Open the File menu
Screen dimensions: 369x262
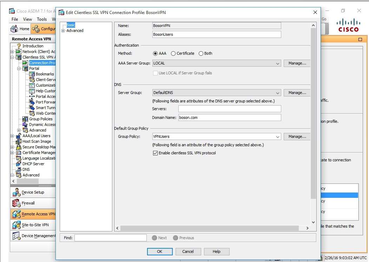coord(15,19)
